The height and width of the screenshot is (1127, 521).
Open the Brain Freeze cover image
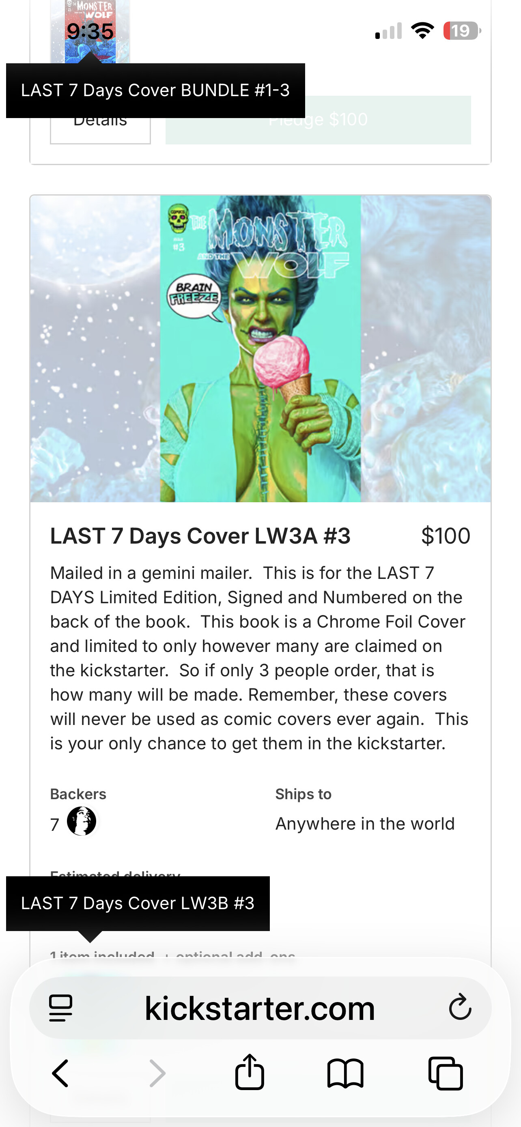pyautogui.click(x=260, y=348)
